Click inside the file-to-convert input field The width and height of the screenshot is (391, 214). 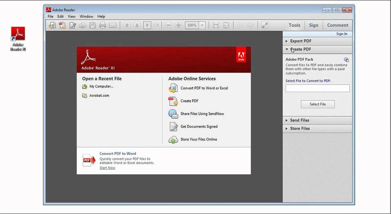click(x=317, y=88)
